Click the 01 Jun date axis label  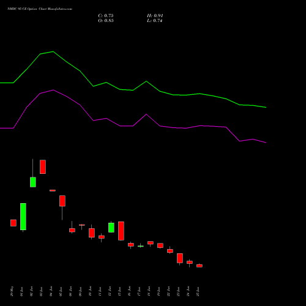21,291
